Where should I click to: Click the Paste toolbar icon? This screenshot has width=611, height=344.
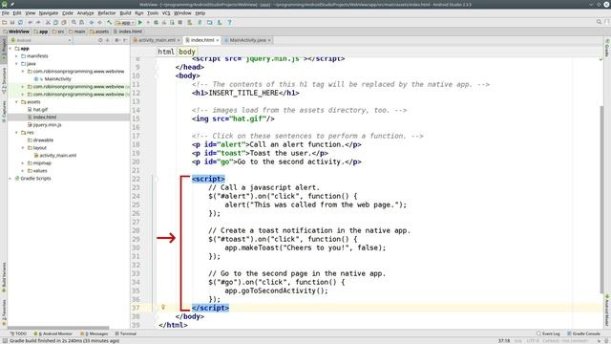pyautogui.click(x=64, y=23)
